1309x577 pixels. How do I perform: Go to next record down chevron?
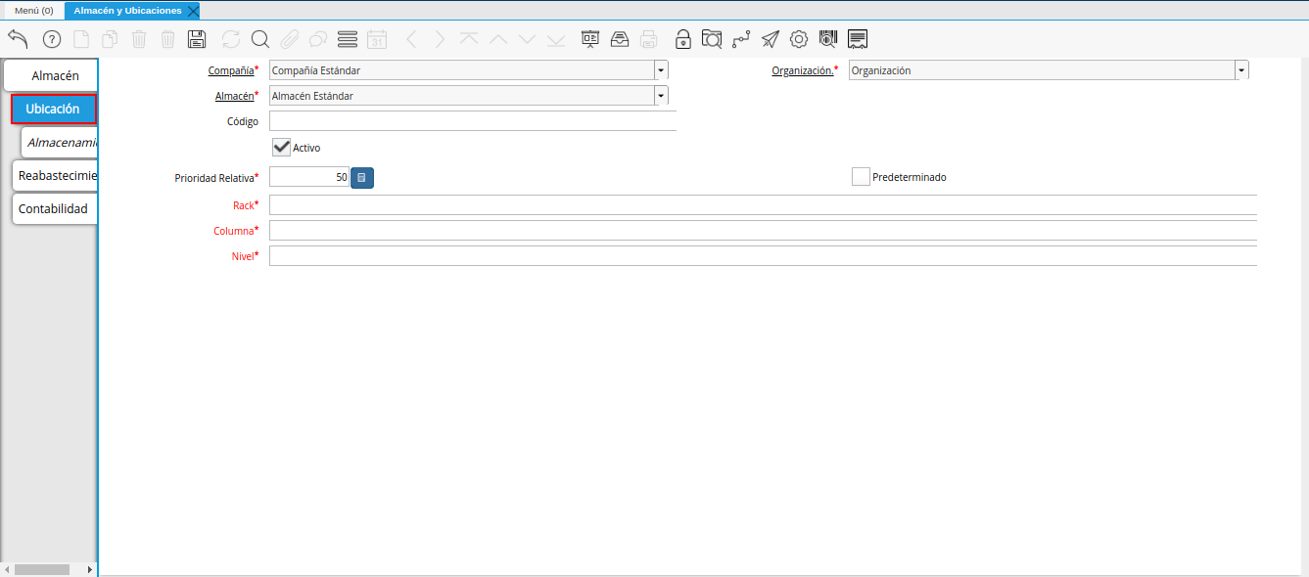(x=528, y=39)
